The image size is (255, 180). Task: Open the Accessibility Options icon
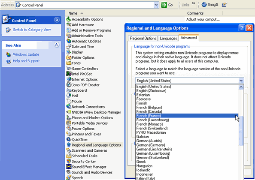coord(69,19)
